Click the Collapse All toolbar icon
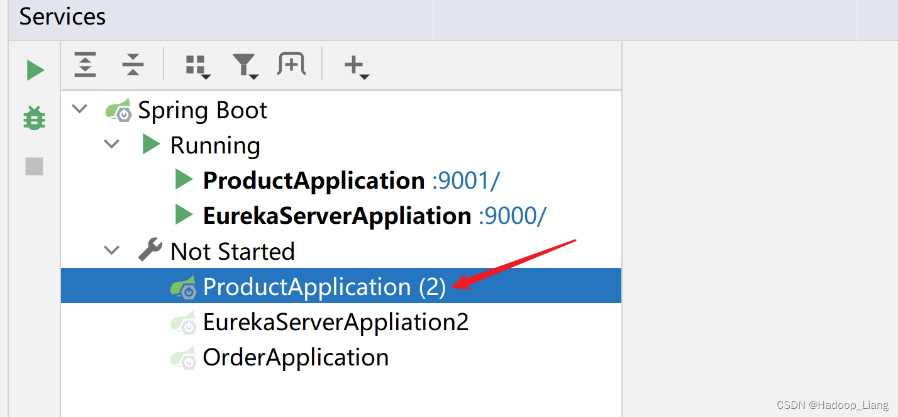This screenshot has width=898, height=417. coord(133,65)
